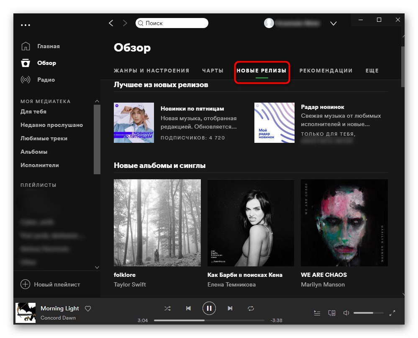This screenshot has height=338, width=418.
Task: Adjust the volume slider
Action: [368, 313]
